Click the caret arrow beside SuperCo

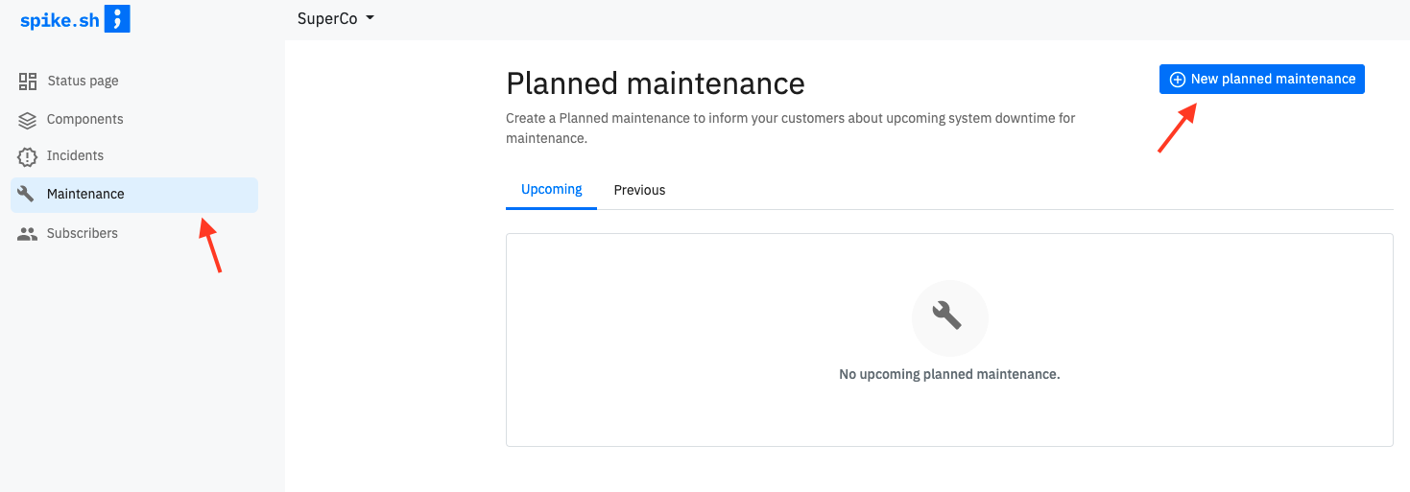[x=370, y=19]
